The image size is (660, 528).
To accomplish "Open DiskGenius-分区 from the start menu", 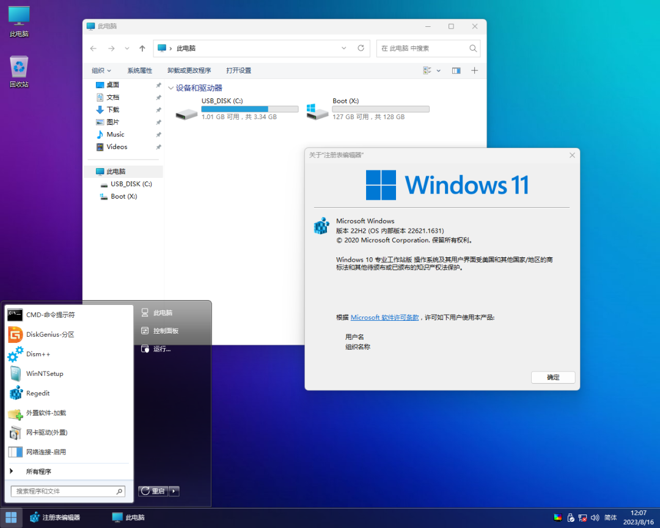I will point(50,334).
